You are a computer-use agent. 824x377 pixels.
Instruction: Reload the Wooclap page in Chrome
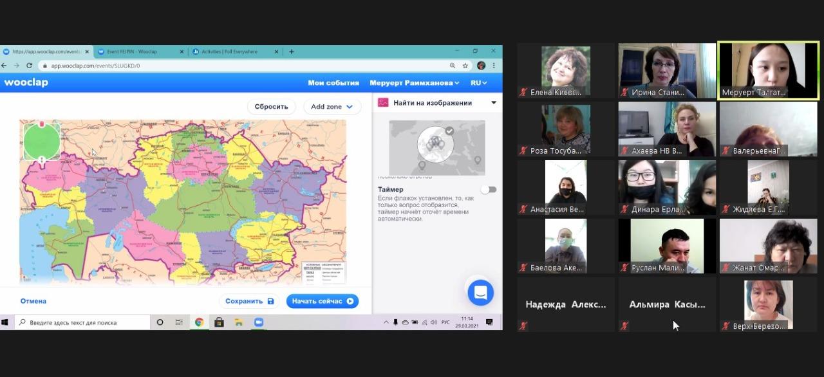29,66
